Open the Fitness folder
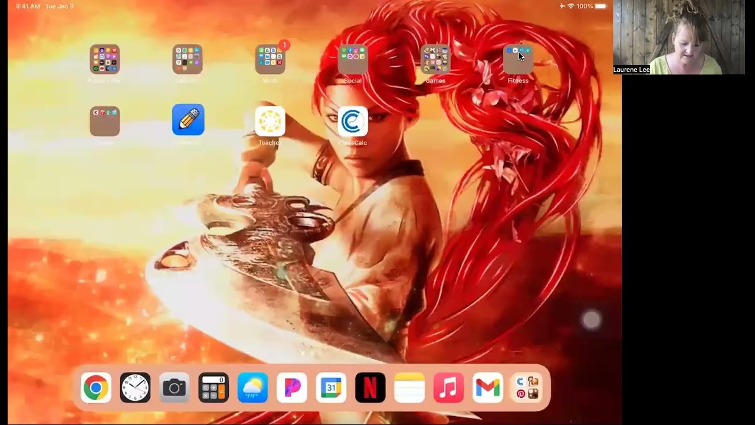This screenshot has width=755, height=425. 518,60
